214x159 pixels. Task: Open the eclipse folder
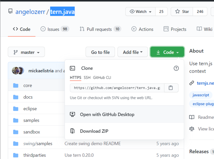pyautogui.click(x=30, y=109)
